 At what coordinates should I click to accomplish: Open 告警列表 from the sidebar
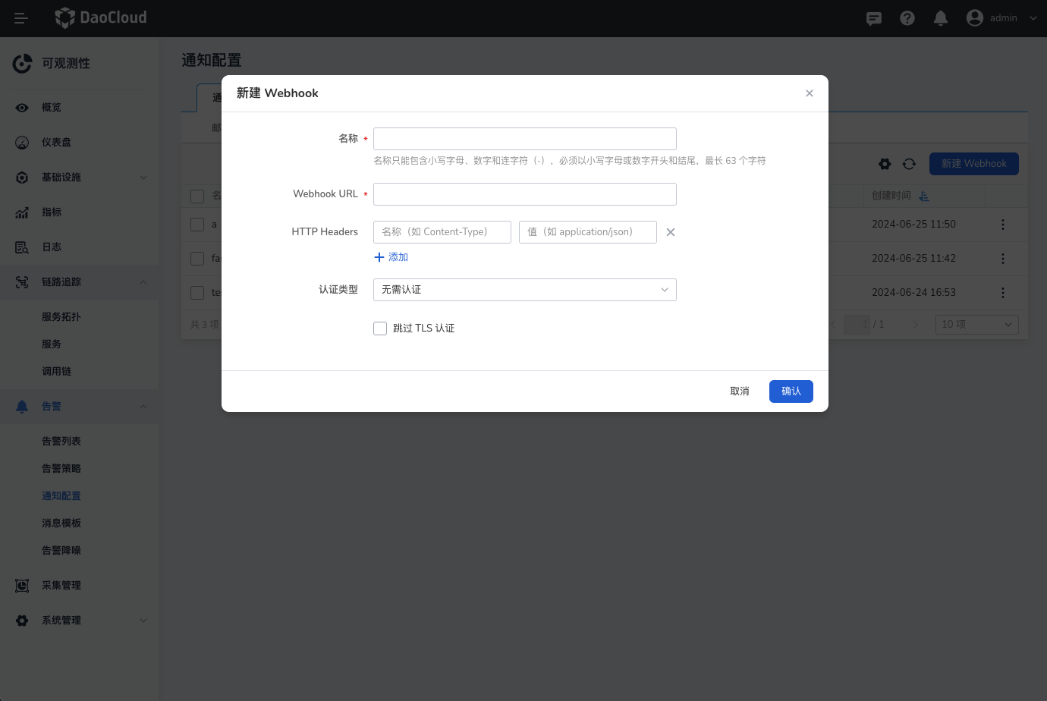click(x=61, y=441)
